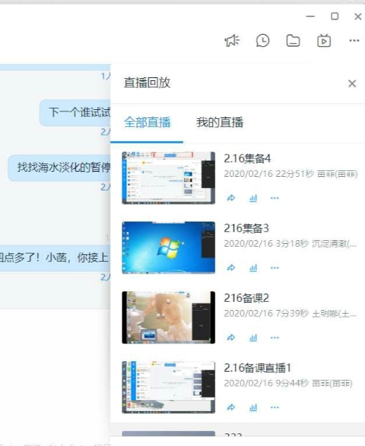Open the 216备课2 video thumbnail
365x446 pixels.
(x=169, y=317)
